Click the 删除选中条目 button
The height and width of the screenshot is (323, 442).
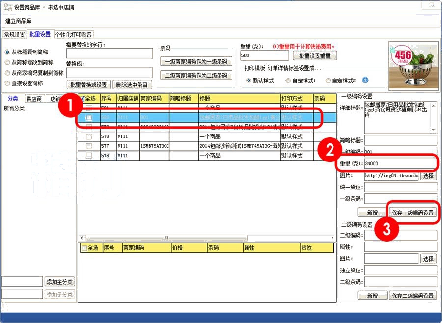pyautogui.click(x=131, y=83)
